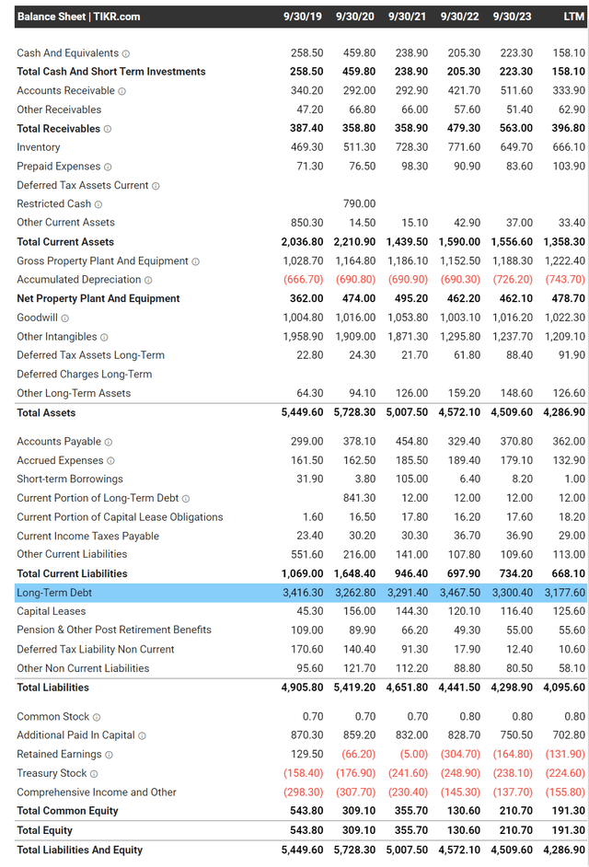Click the Total Liabilities And Equity label
Screen dimensions: 589x867
[80, 850]
